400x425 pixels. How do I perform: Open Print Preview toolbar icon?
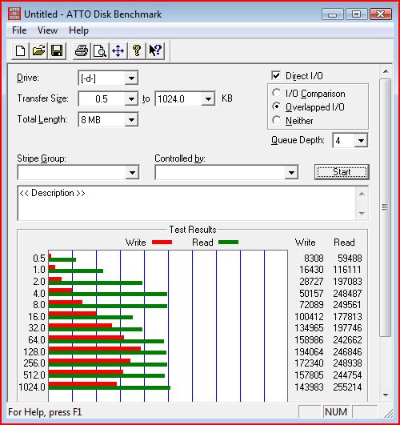click(x=100, y=50)
